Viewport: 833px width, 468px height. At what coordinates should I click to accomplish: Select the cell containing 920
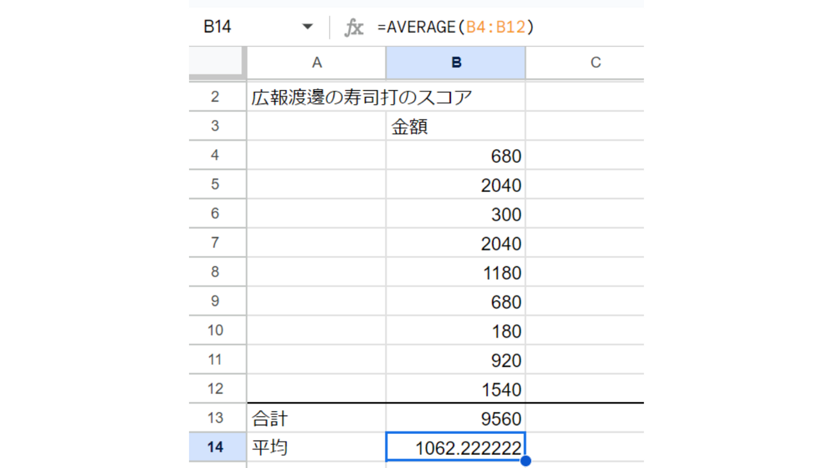coord(456,359)
